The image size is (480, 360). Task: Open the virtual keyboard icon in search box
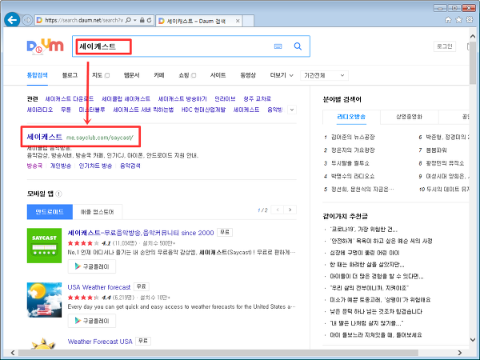pyautogui.click(x=278, y=46)
